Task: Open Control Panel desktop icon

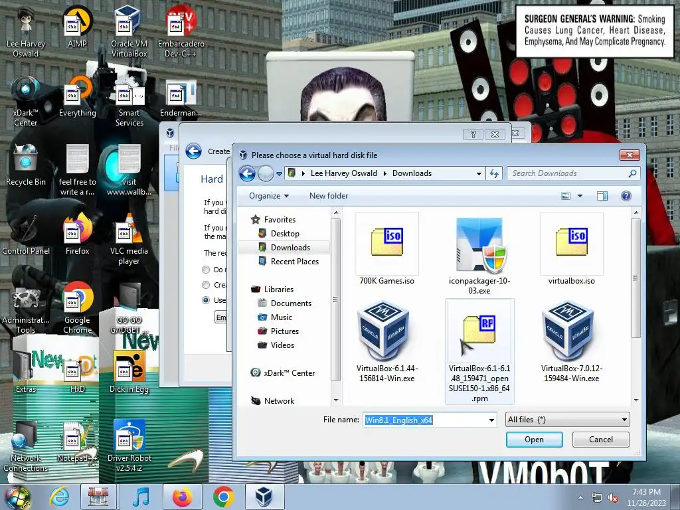Action: [x=26, y=234]
